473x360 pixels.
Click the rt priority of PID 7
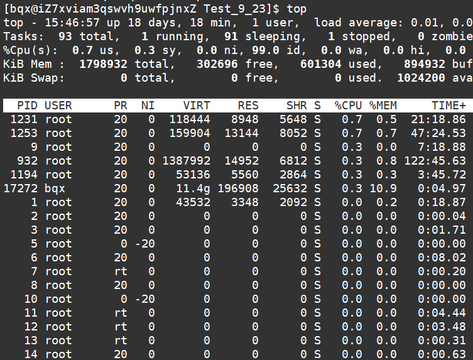pos(121,271)
